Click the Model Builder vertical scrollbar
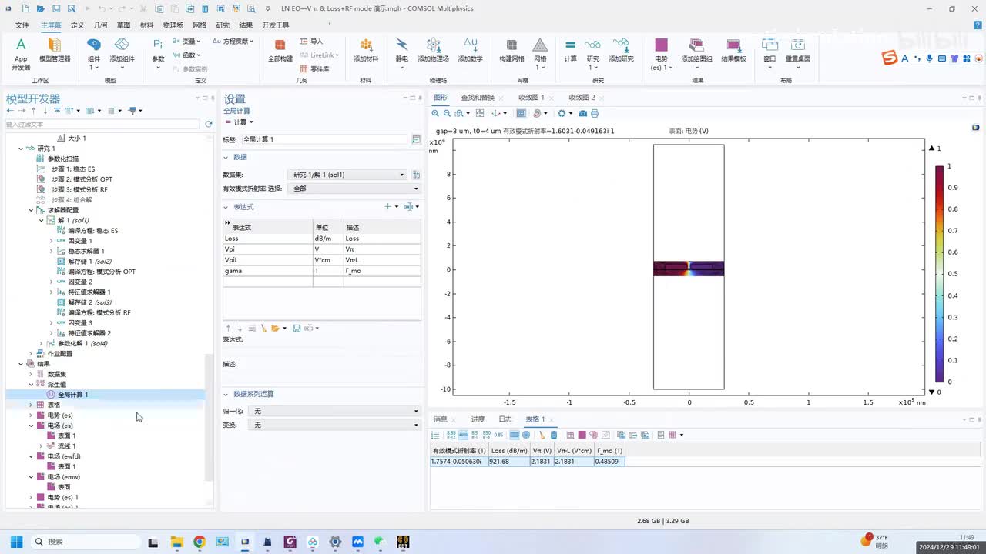The image size is (986, 554). [209, 418]
